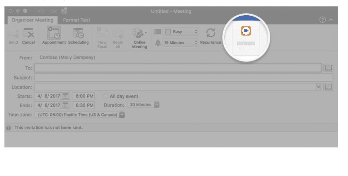Viewport: 348px width, 176px height.
Task: Open the Busy show-as dropdown
Action: point(180,32)
